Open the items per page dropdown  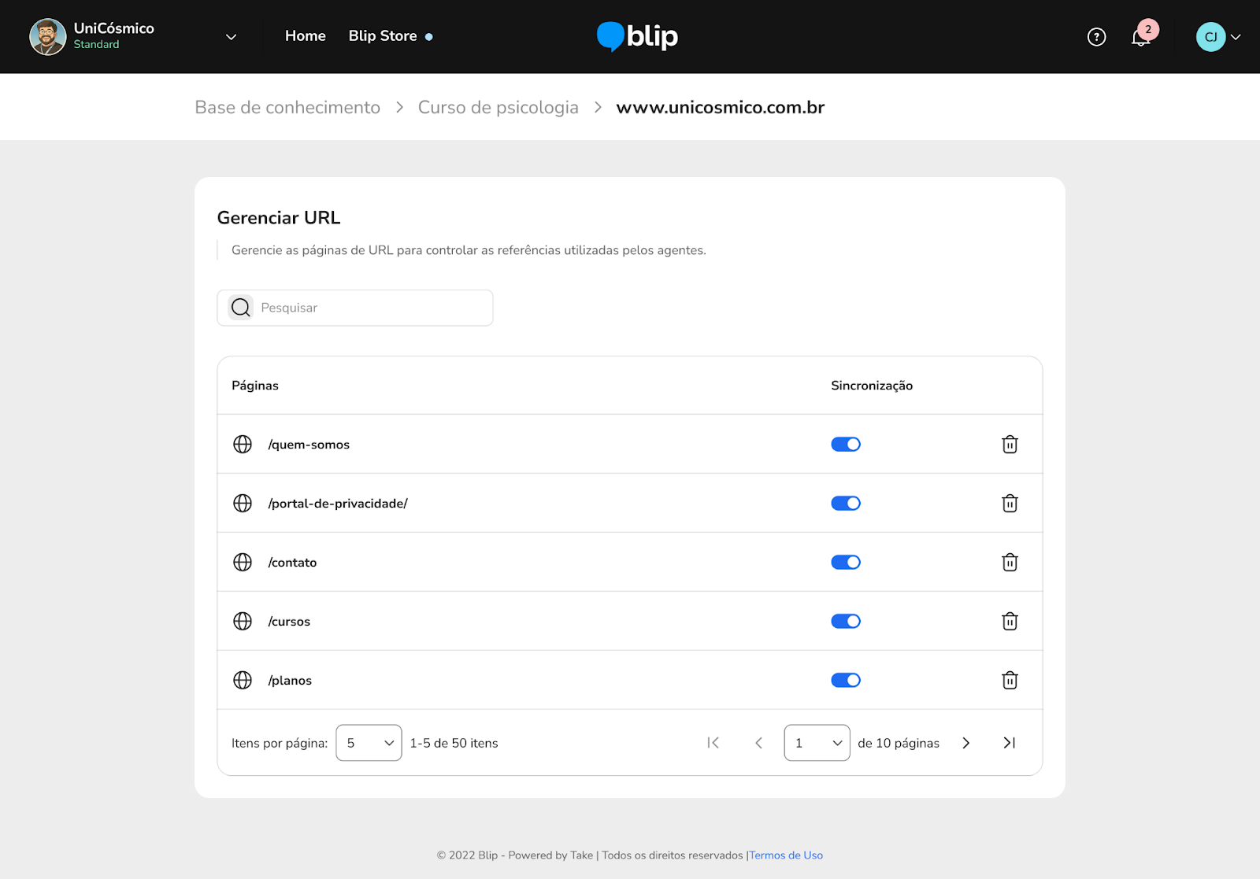click(369, 743)
